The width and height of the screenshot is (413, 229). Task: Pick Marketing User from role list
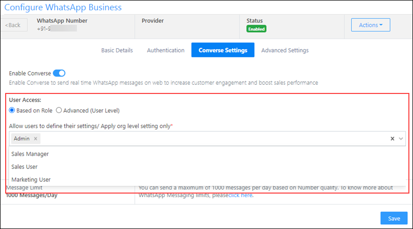click(x=208, y=180)
